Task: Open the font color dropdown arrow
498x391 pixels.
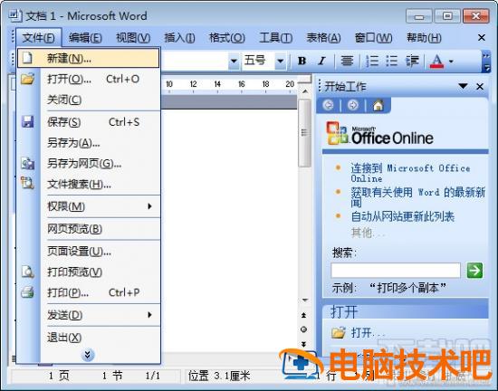Action: 451,61
